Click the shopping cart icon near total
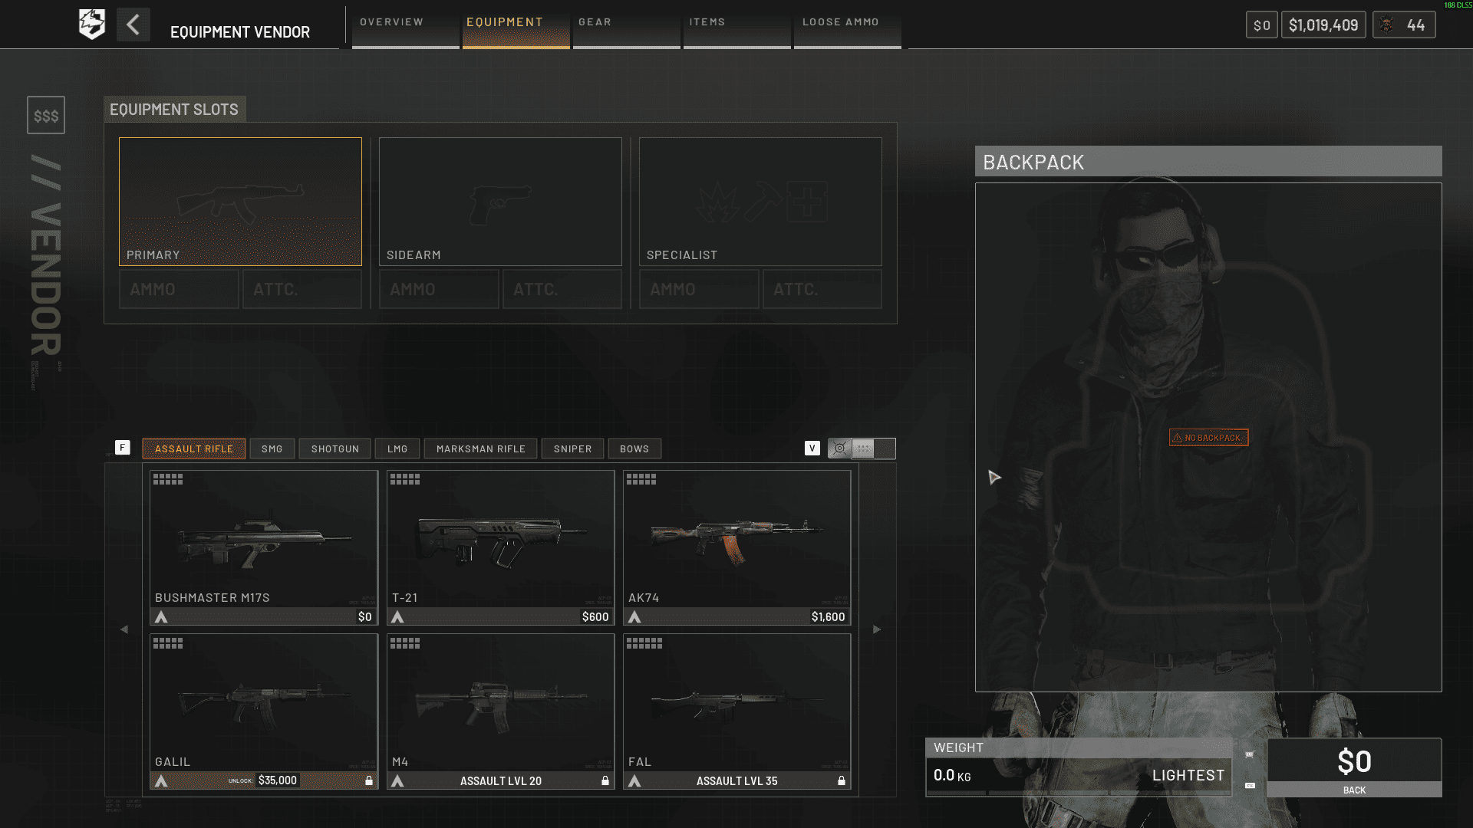1473x828 pixels. [1250, 754]
